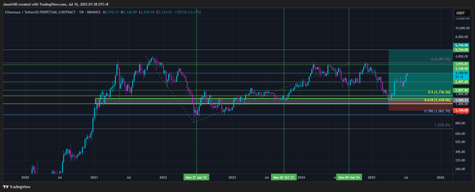The height and width of the screenshot is (192, 475).
Task: Click the 2023 label on time axis
Action: point(232,178)
